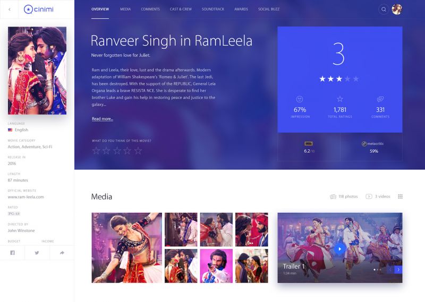Open the 118 photos link
425x302 pixels.
[344, 196]
